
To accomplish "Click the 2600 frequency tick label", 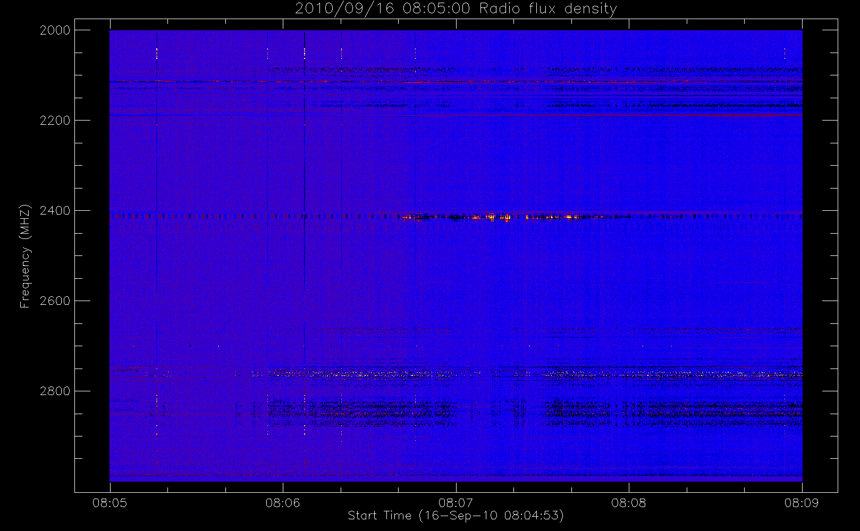I will coord(55,301).
